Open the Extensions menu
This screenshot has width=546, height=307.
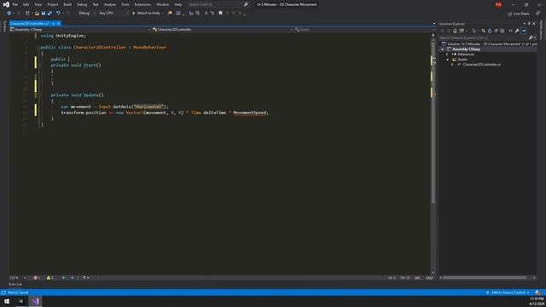tap(142, 4)
